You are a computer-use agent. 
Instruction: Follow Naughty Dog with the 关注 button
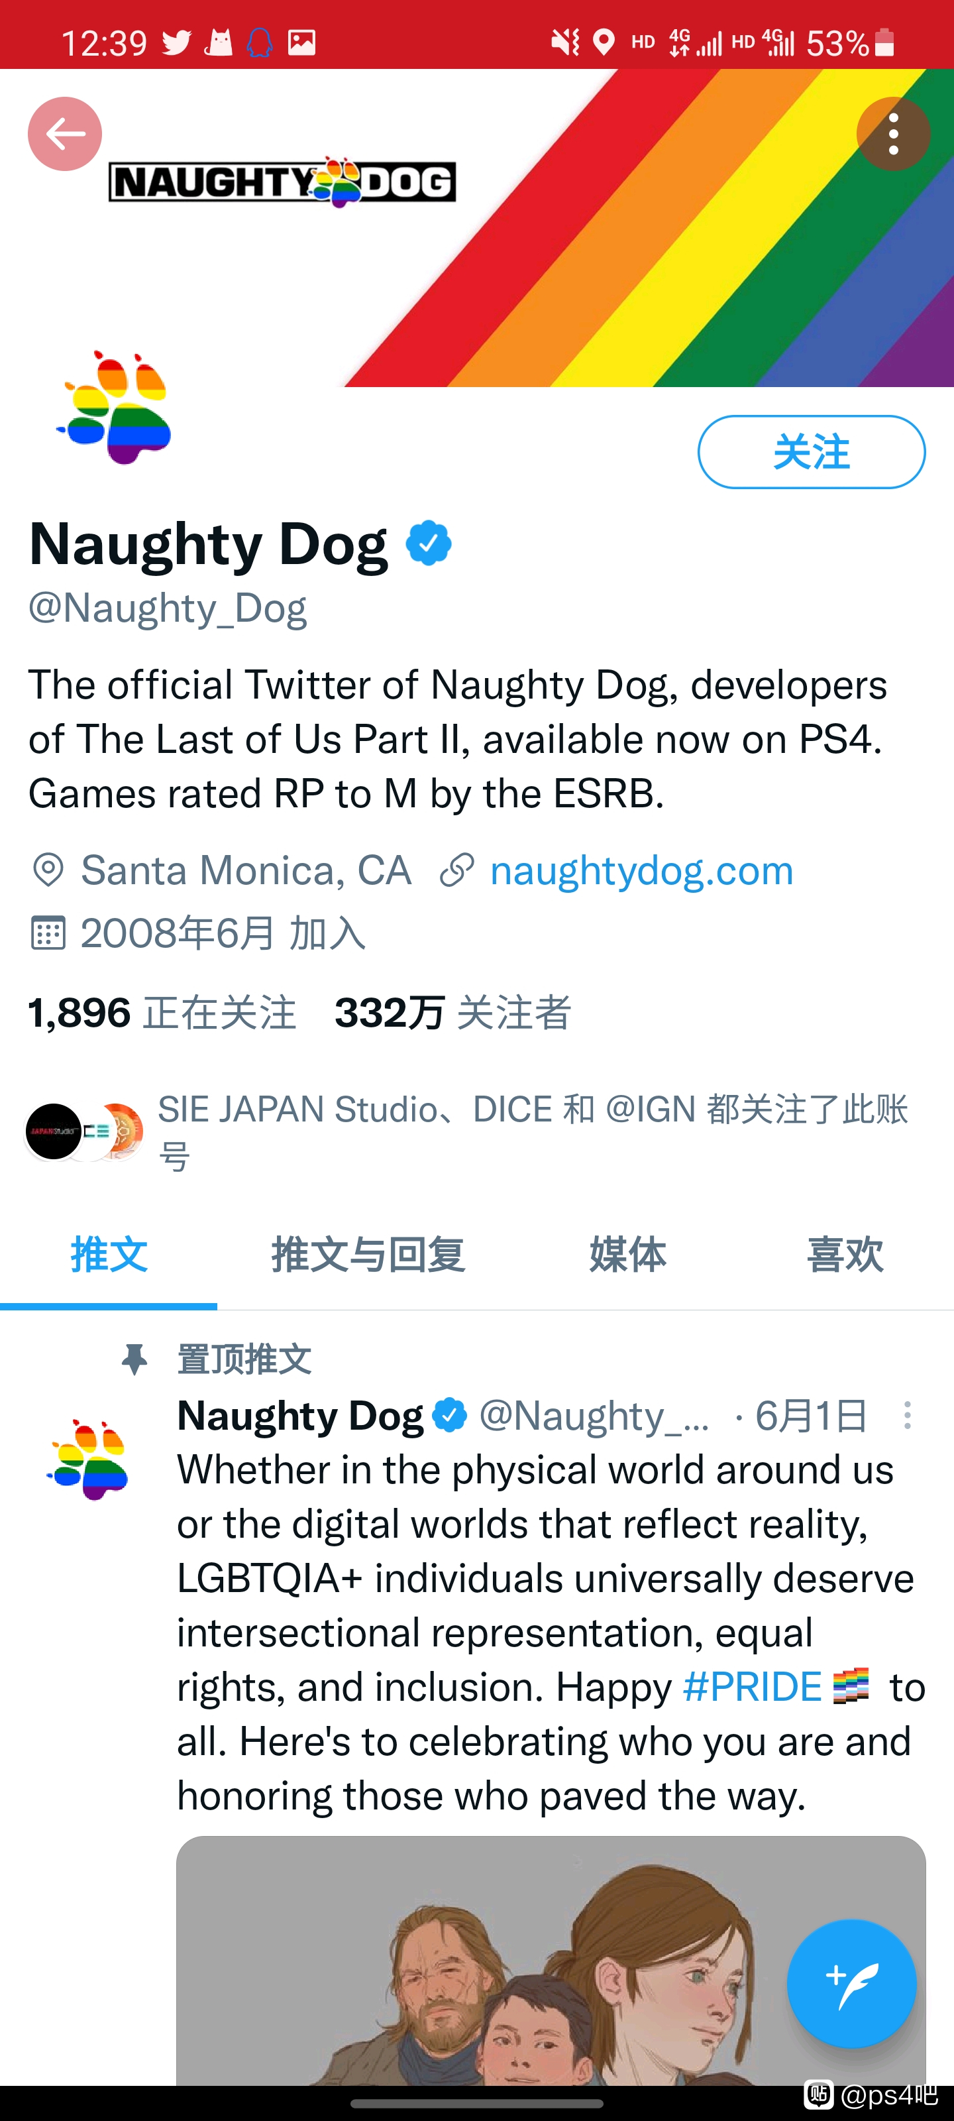[812, 452]
